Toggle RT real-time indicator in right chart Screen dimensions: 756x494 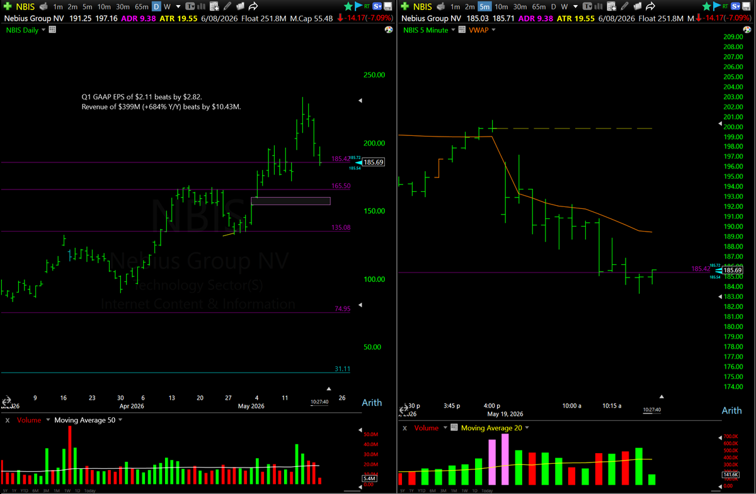pyautogui.click(x=725, y=6)
